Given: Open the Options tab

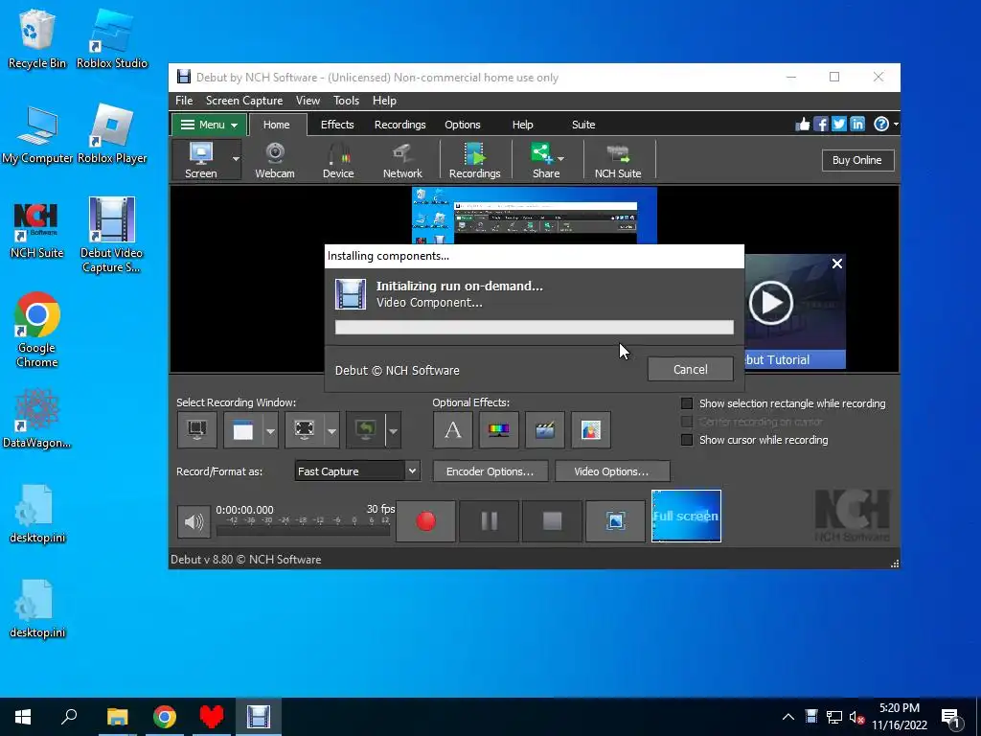Looking at the screenshot, I should point(463,125).
